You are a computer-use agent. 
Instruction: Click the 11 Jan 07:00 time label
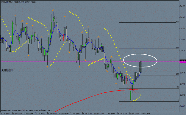40,114
